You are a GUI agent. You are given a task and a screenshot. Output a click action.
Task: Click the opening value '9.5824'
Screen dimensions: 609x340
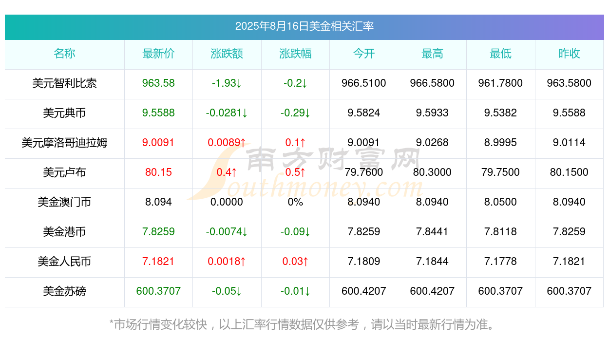point(364,113)
